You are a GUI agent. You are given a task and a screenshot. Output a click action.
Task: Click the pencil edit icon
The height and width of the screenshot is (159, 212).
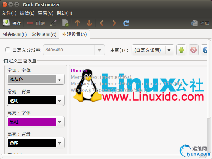53,23
